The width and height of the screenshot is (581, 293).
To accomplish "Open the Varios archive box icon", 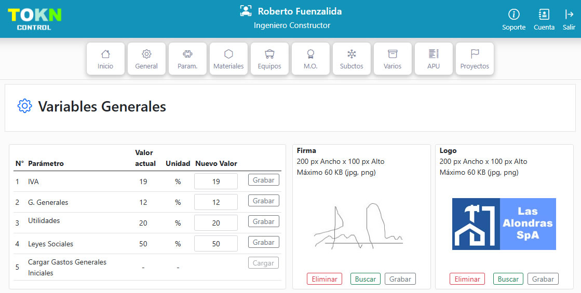I will [393, 54].
